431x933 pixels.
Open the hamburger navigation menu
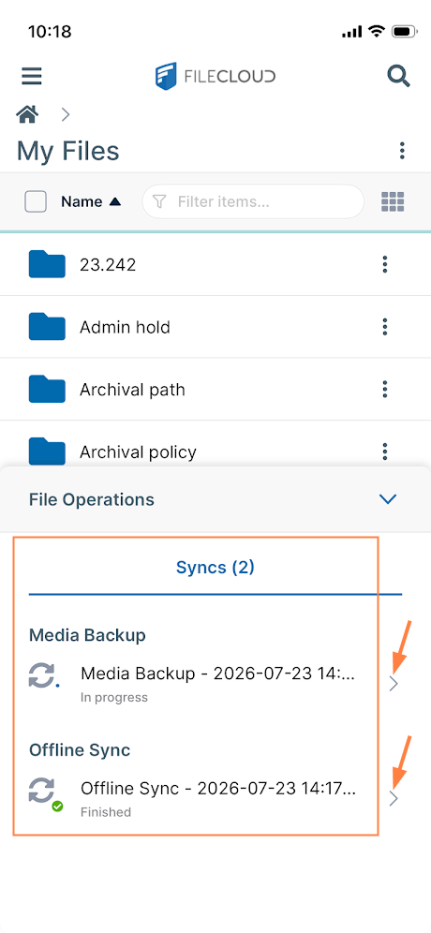32,76
